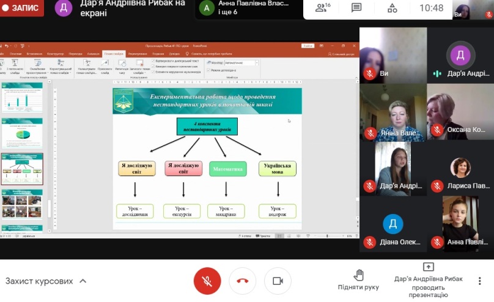Switch to Reading view icon
The height and width of the screenshot is (302, 494).
point(298,236)
